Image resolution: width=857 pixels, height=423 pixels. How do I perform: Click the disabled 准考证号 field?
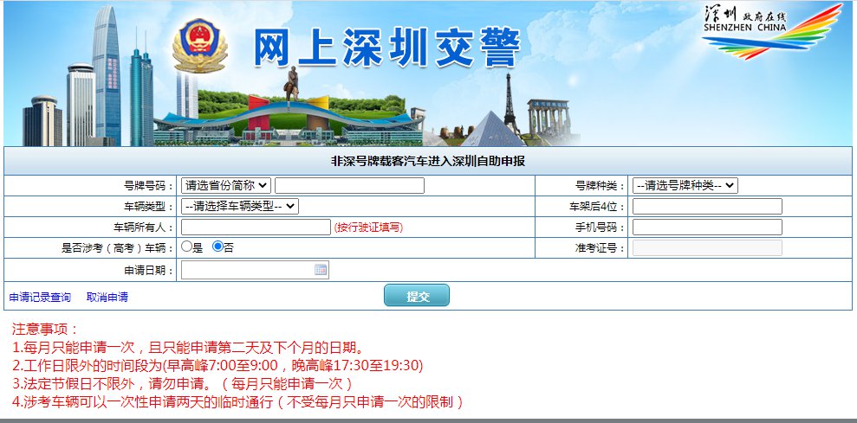point(707,248)
